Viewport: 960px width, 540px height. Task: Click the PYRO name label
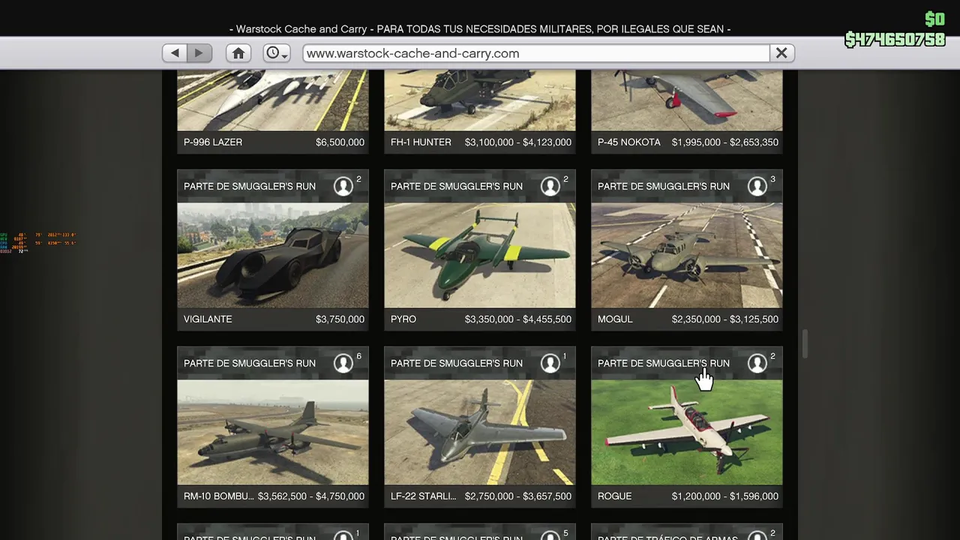[x=403, y=319]
